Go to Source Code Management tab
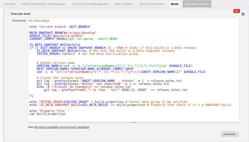 click(90, 4)
